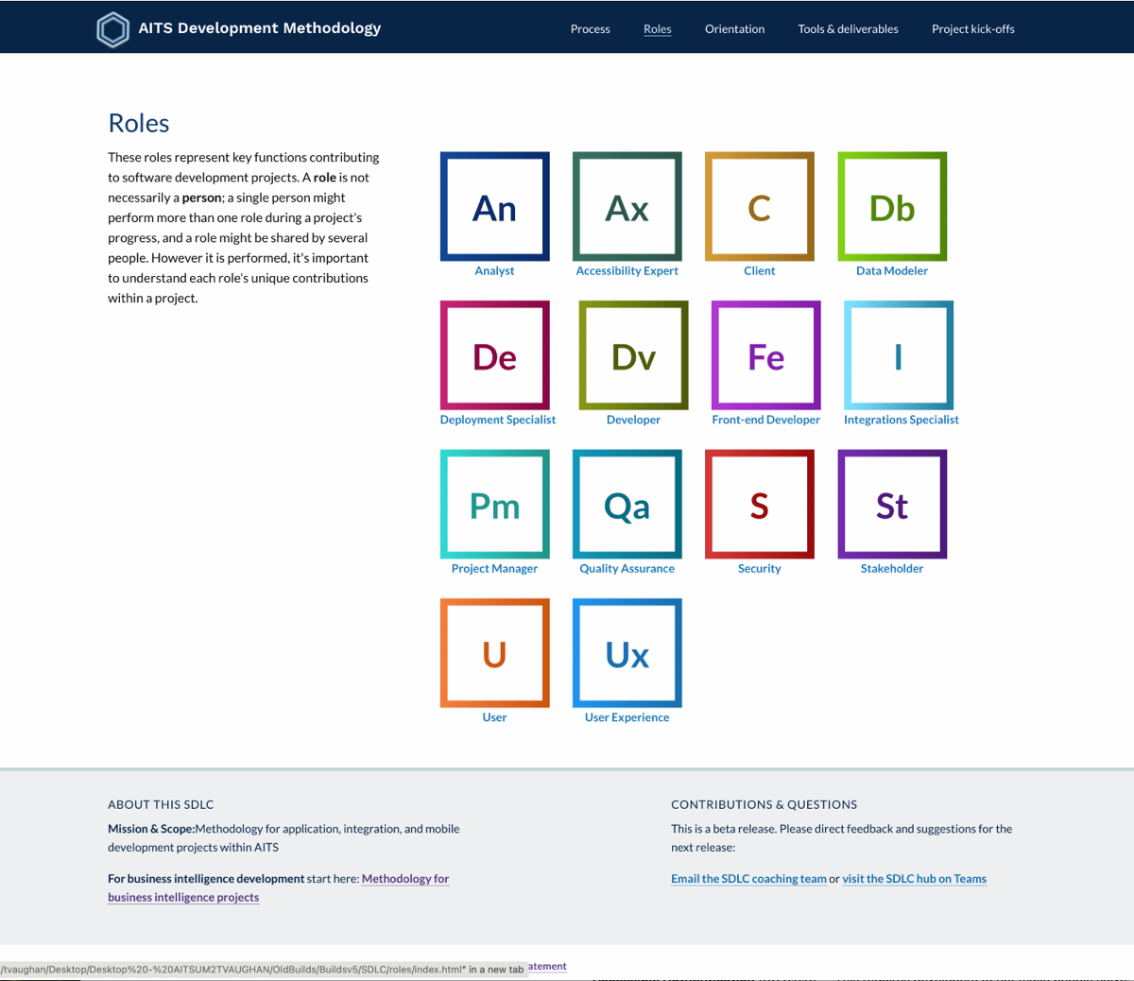Select the S Security role tile
Viewport: 1134px width, 981px height.
[760, 504]
